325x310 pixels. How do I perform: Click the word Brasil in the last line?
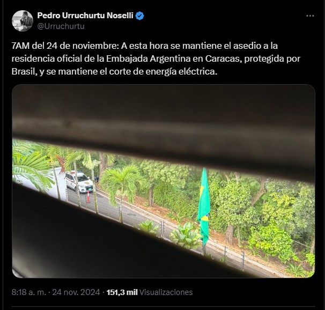[24, 71]
